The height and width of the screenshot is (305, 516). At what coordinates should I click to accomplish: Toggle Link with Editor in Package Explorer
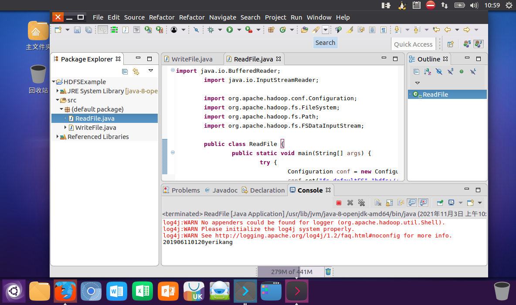pos(136,71)
